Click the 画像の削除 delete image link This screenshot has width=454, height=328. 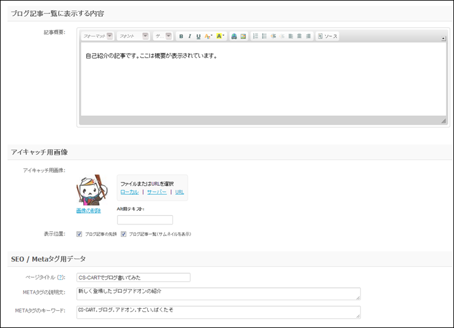click(89, 211)
